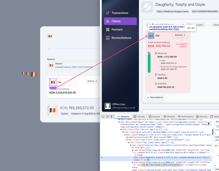Viewport: 219px width, 171px height.
Task: Click the Negative balance warning triangle
Action: click(x=177, y=44)
